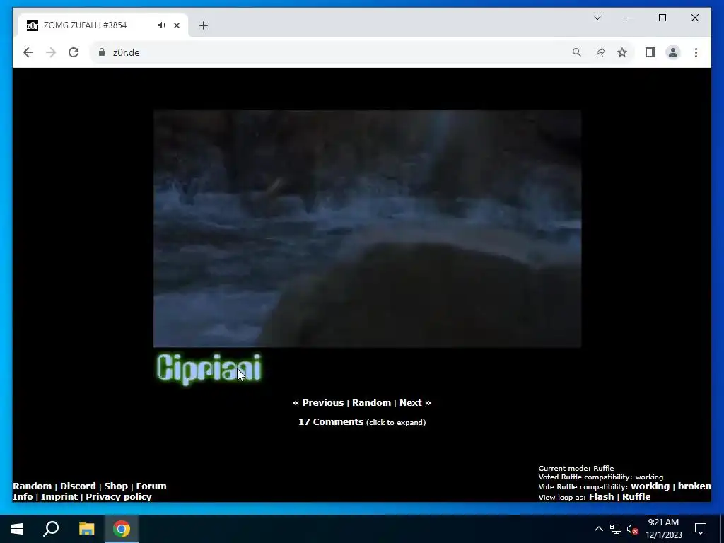This screenshot has height=543, width=724.
Task: Load a Random loop from center navigation
Action: tap(371, 402)
